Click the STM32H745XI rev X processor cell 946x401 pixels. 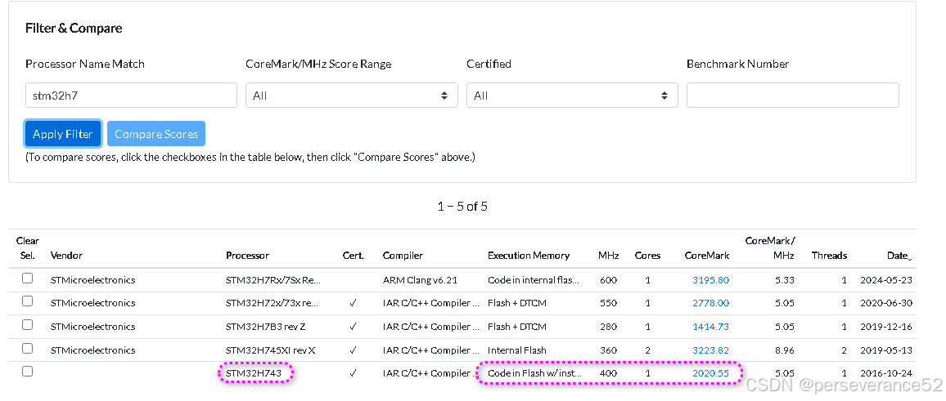270,350
